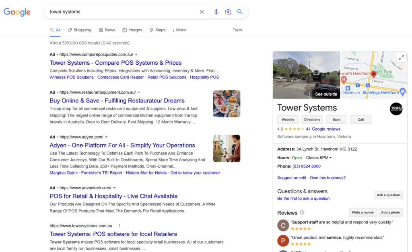Image resolution: width=412 pixels, height=252 pixels.
Task: Click the Write a review button
Action: click(x=363, y=212)
